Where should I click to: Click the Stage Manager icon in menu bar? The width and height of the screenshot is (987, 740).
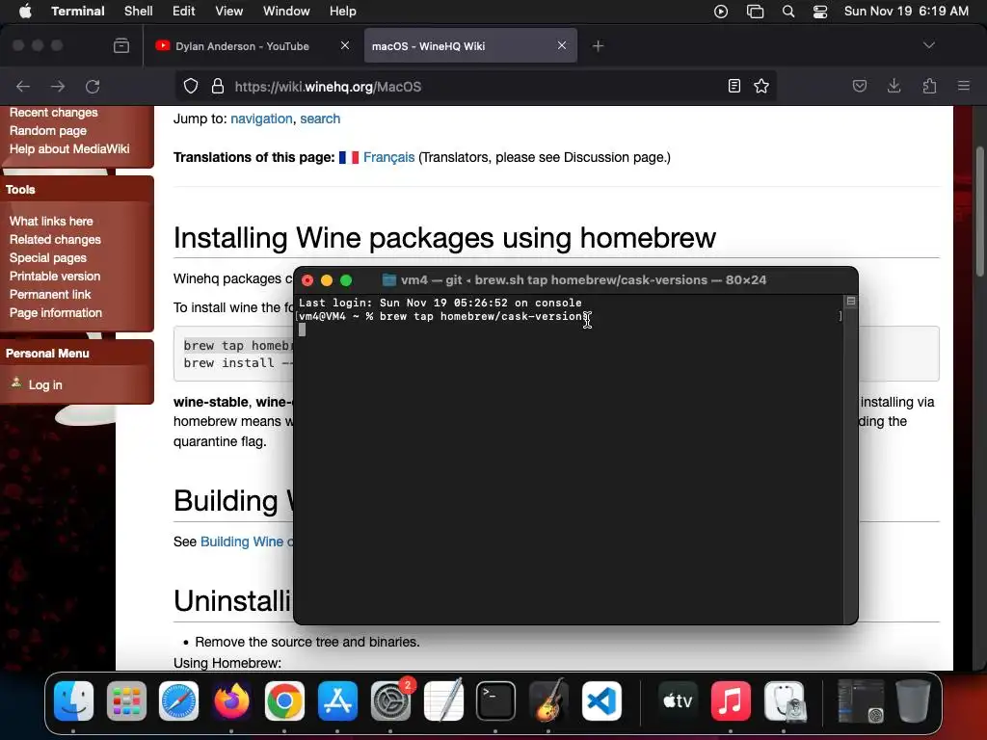coord(755,12)
